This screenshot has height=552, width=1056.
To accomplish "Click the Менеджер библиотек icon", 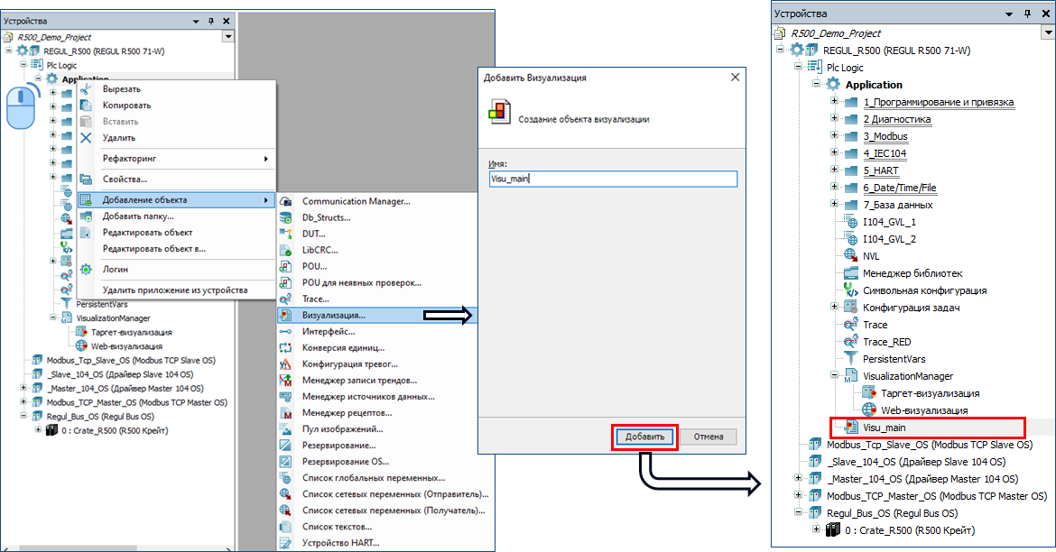I will point(850,273).
